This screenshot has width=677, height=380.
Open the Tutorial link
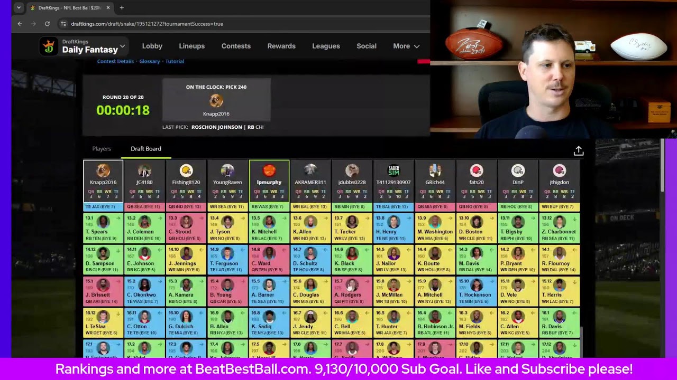coord(175,61)
